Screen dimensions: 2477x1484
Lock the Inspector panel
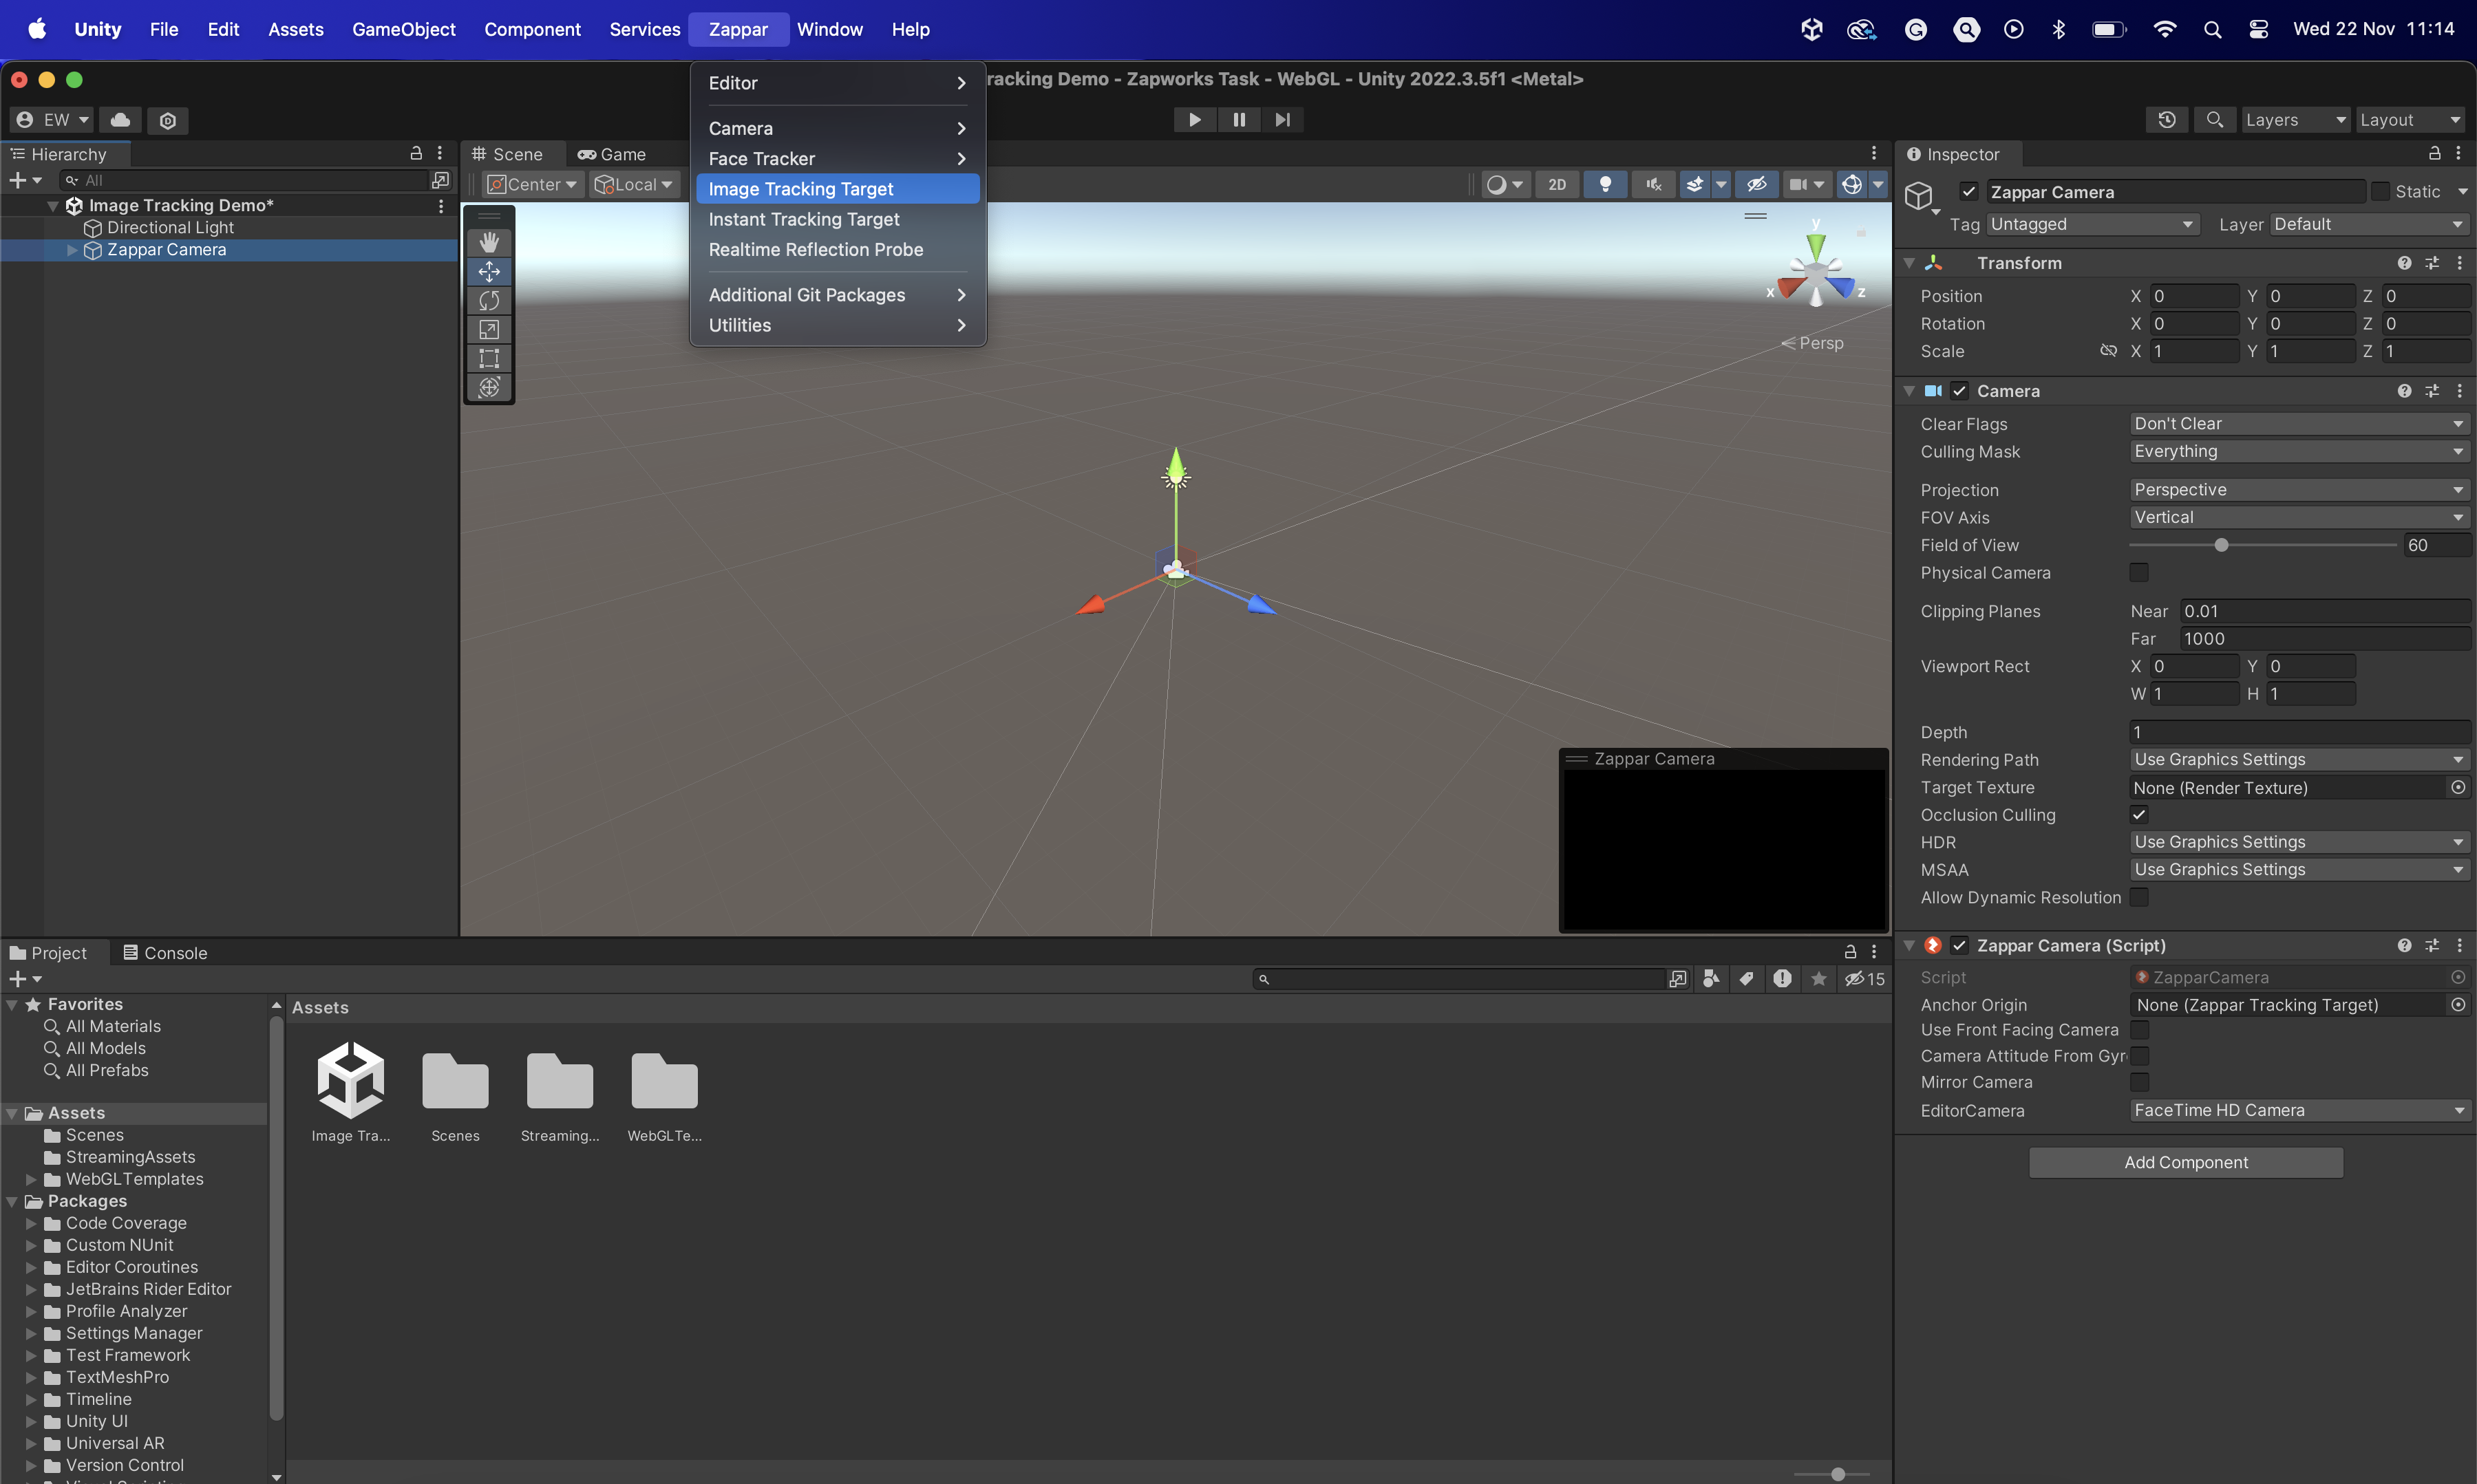(2435, 153)
